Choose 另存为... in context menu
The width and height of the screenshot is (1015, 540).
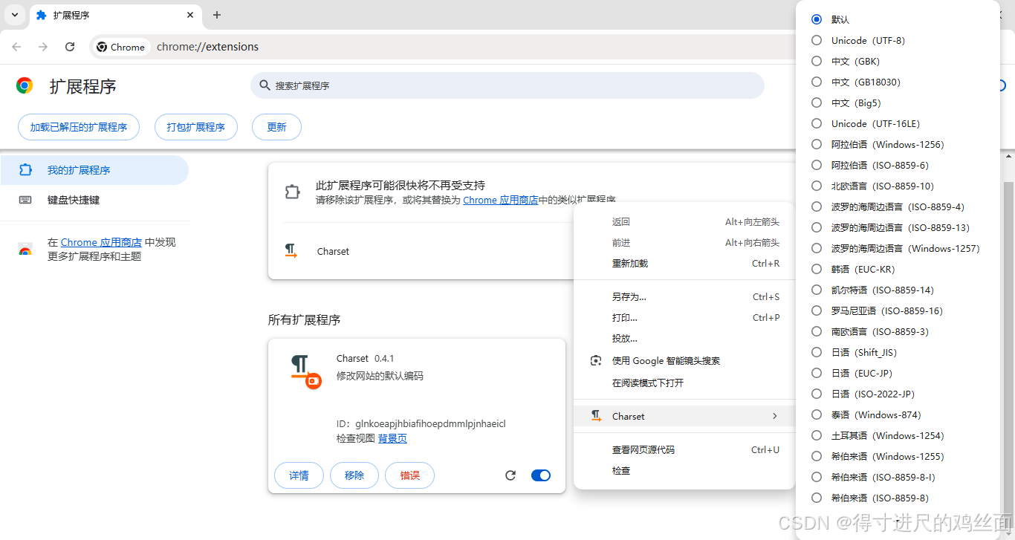coord(684,297)
